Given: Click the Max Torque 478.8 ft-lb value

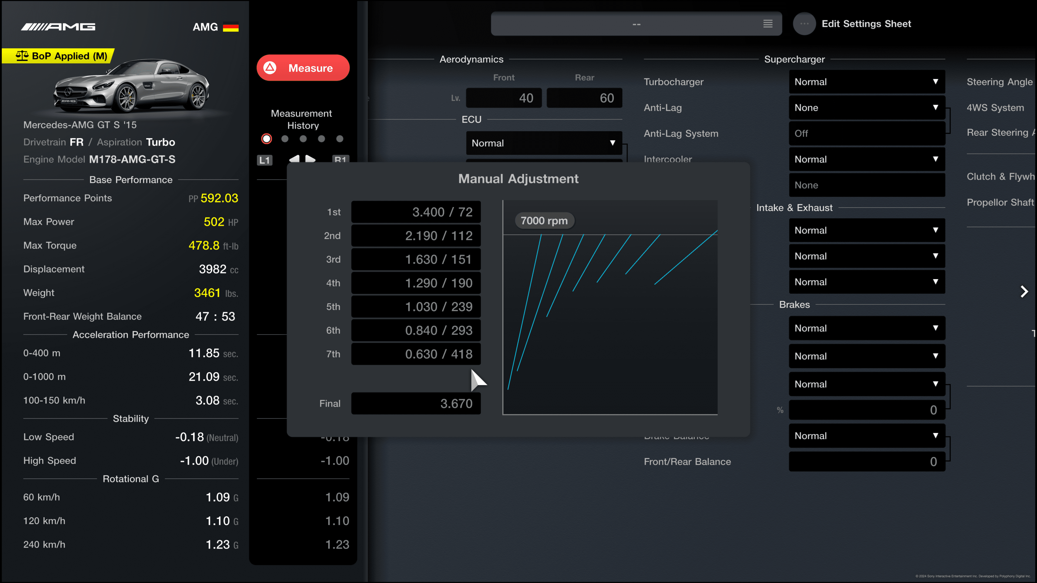Looking at the screenshot, I should (213, 245).
